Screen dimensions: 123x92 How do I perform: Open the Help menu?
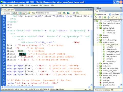pyautogui.click(x=52, y=5)
